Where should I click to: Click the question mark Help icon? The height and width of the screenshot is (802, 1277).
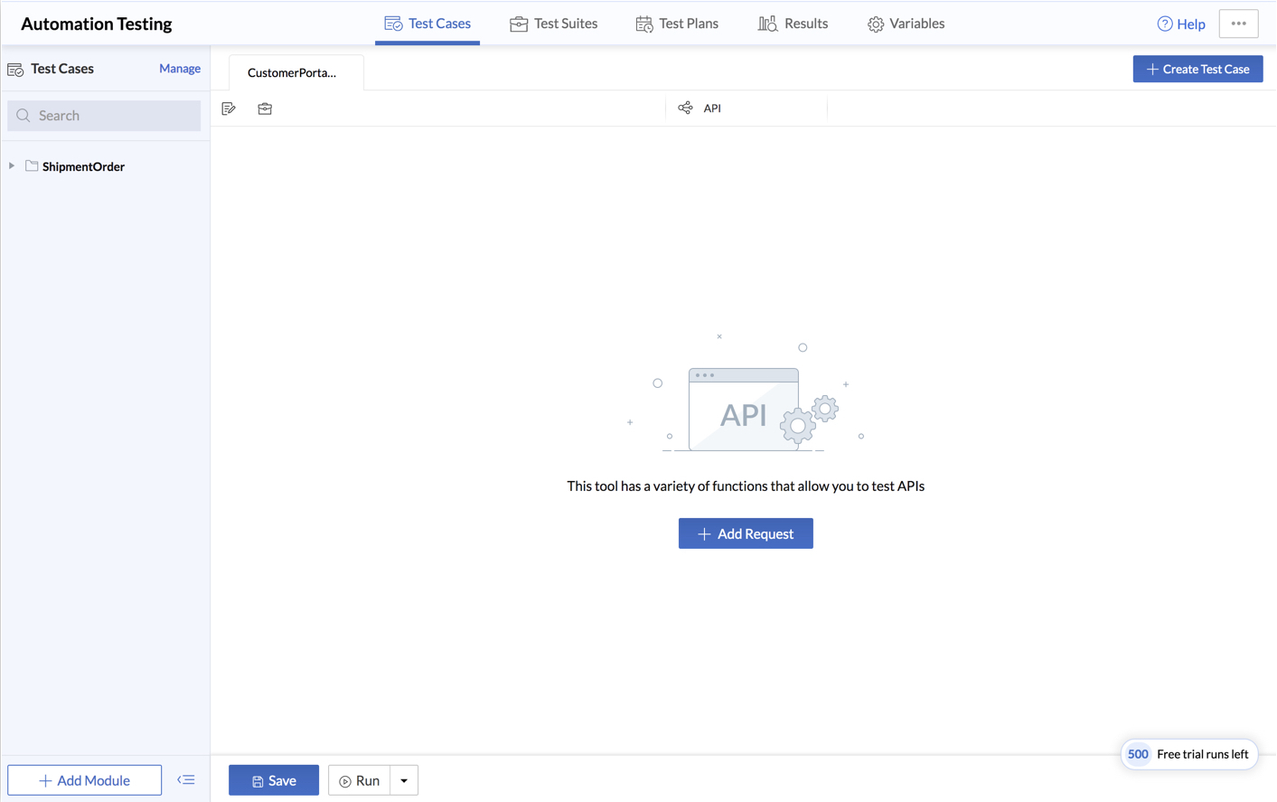pyautogui.click(x=1165, y=24)
